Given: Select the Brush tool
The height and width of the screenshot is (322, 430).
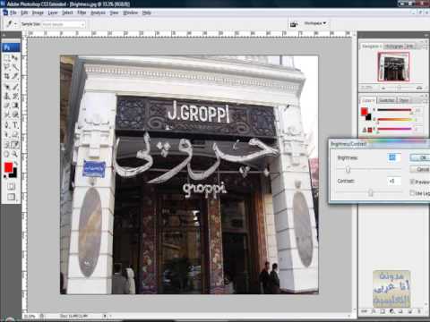Looking at the screenshot, I should (x=15, y=87).
